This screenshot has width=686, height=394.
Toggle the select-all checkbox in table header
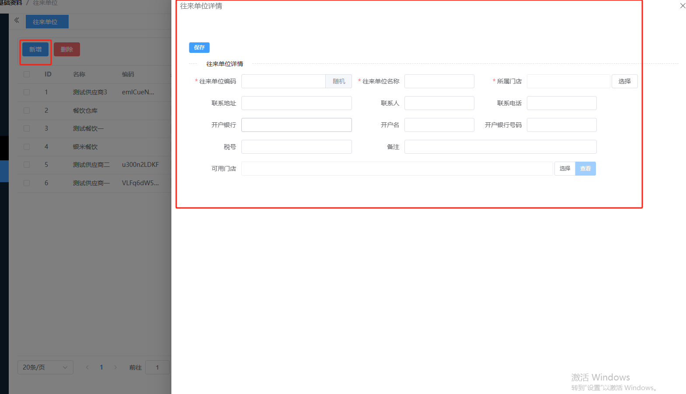27,74
